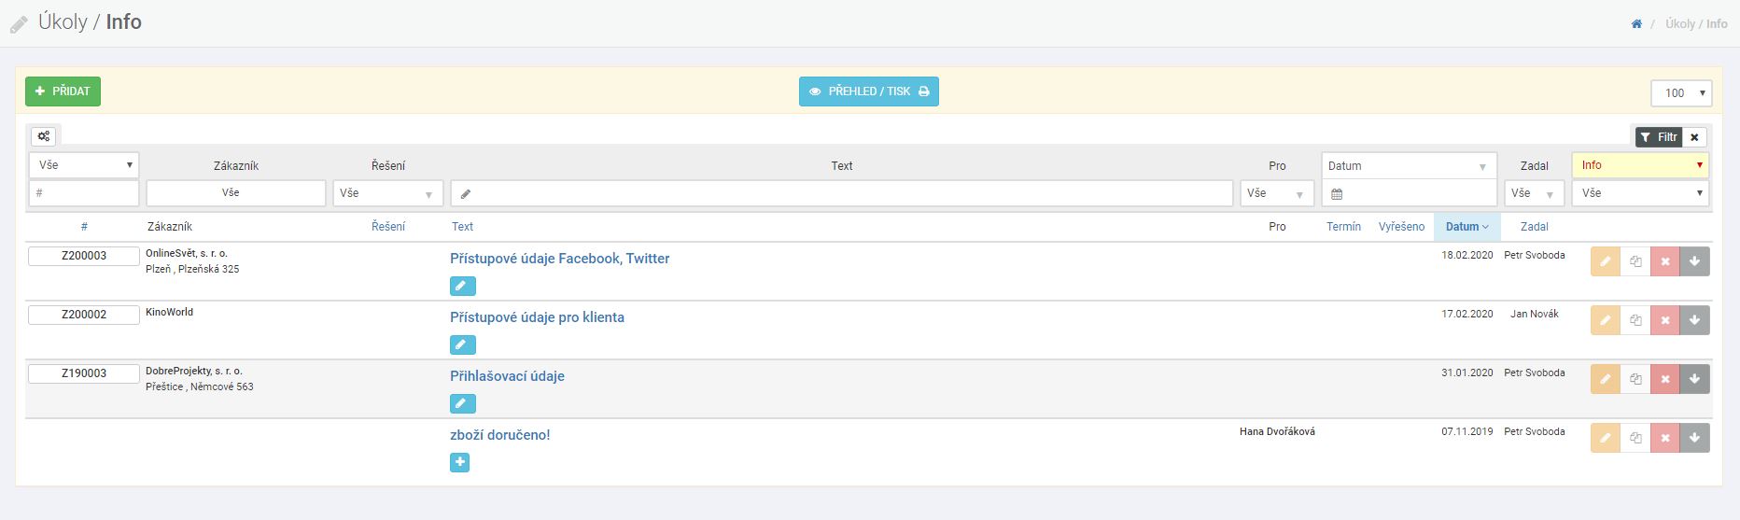The height and width of the screenshot is (520, 1740).
Task: Click the Text filter input field
Action: [x=841, y=193]
